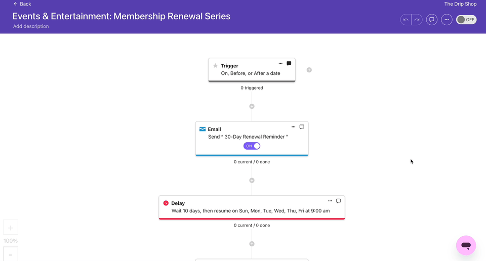Click the redo arrow in the header
This screenshot has width=486, height=261.
(417, 20)
